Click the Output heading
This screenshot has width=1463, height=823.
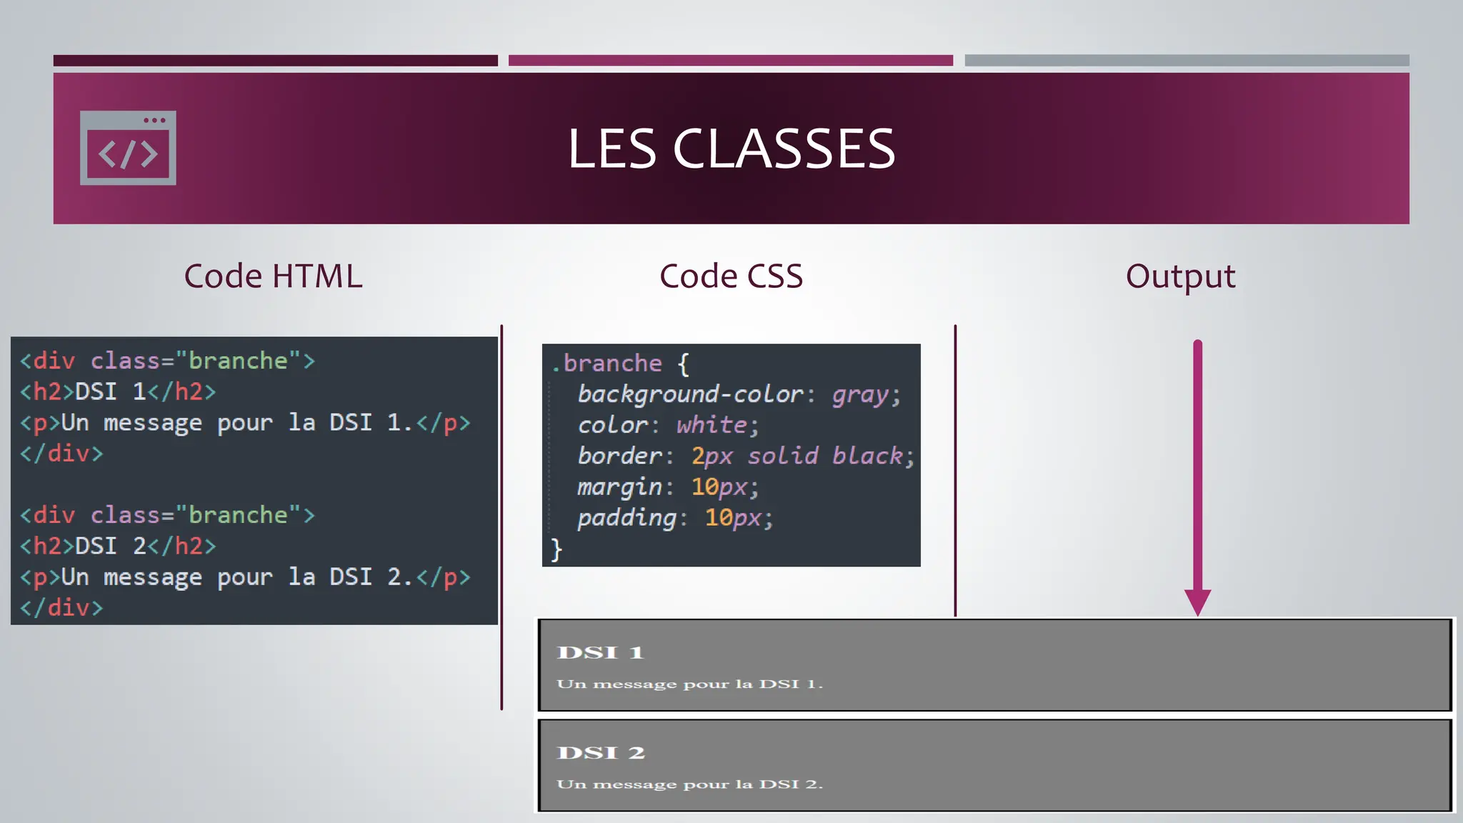(1180, 276)
